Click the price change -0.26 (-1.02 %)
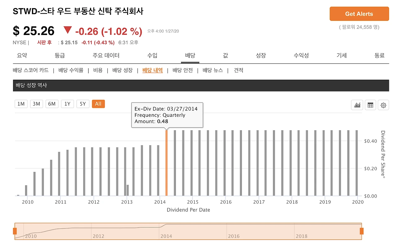Screen dimensions: 397x242 (x=109, y=31)
